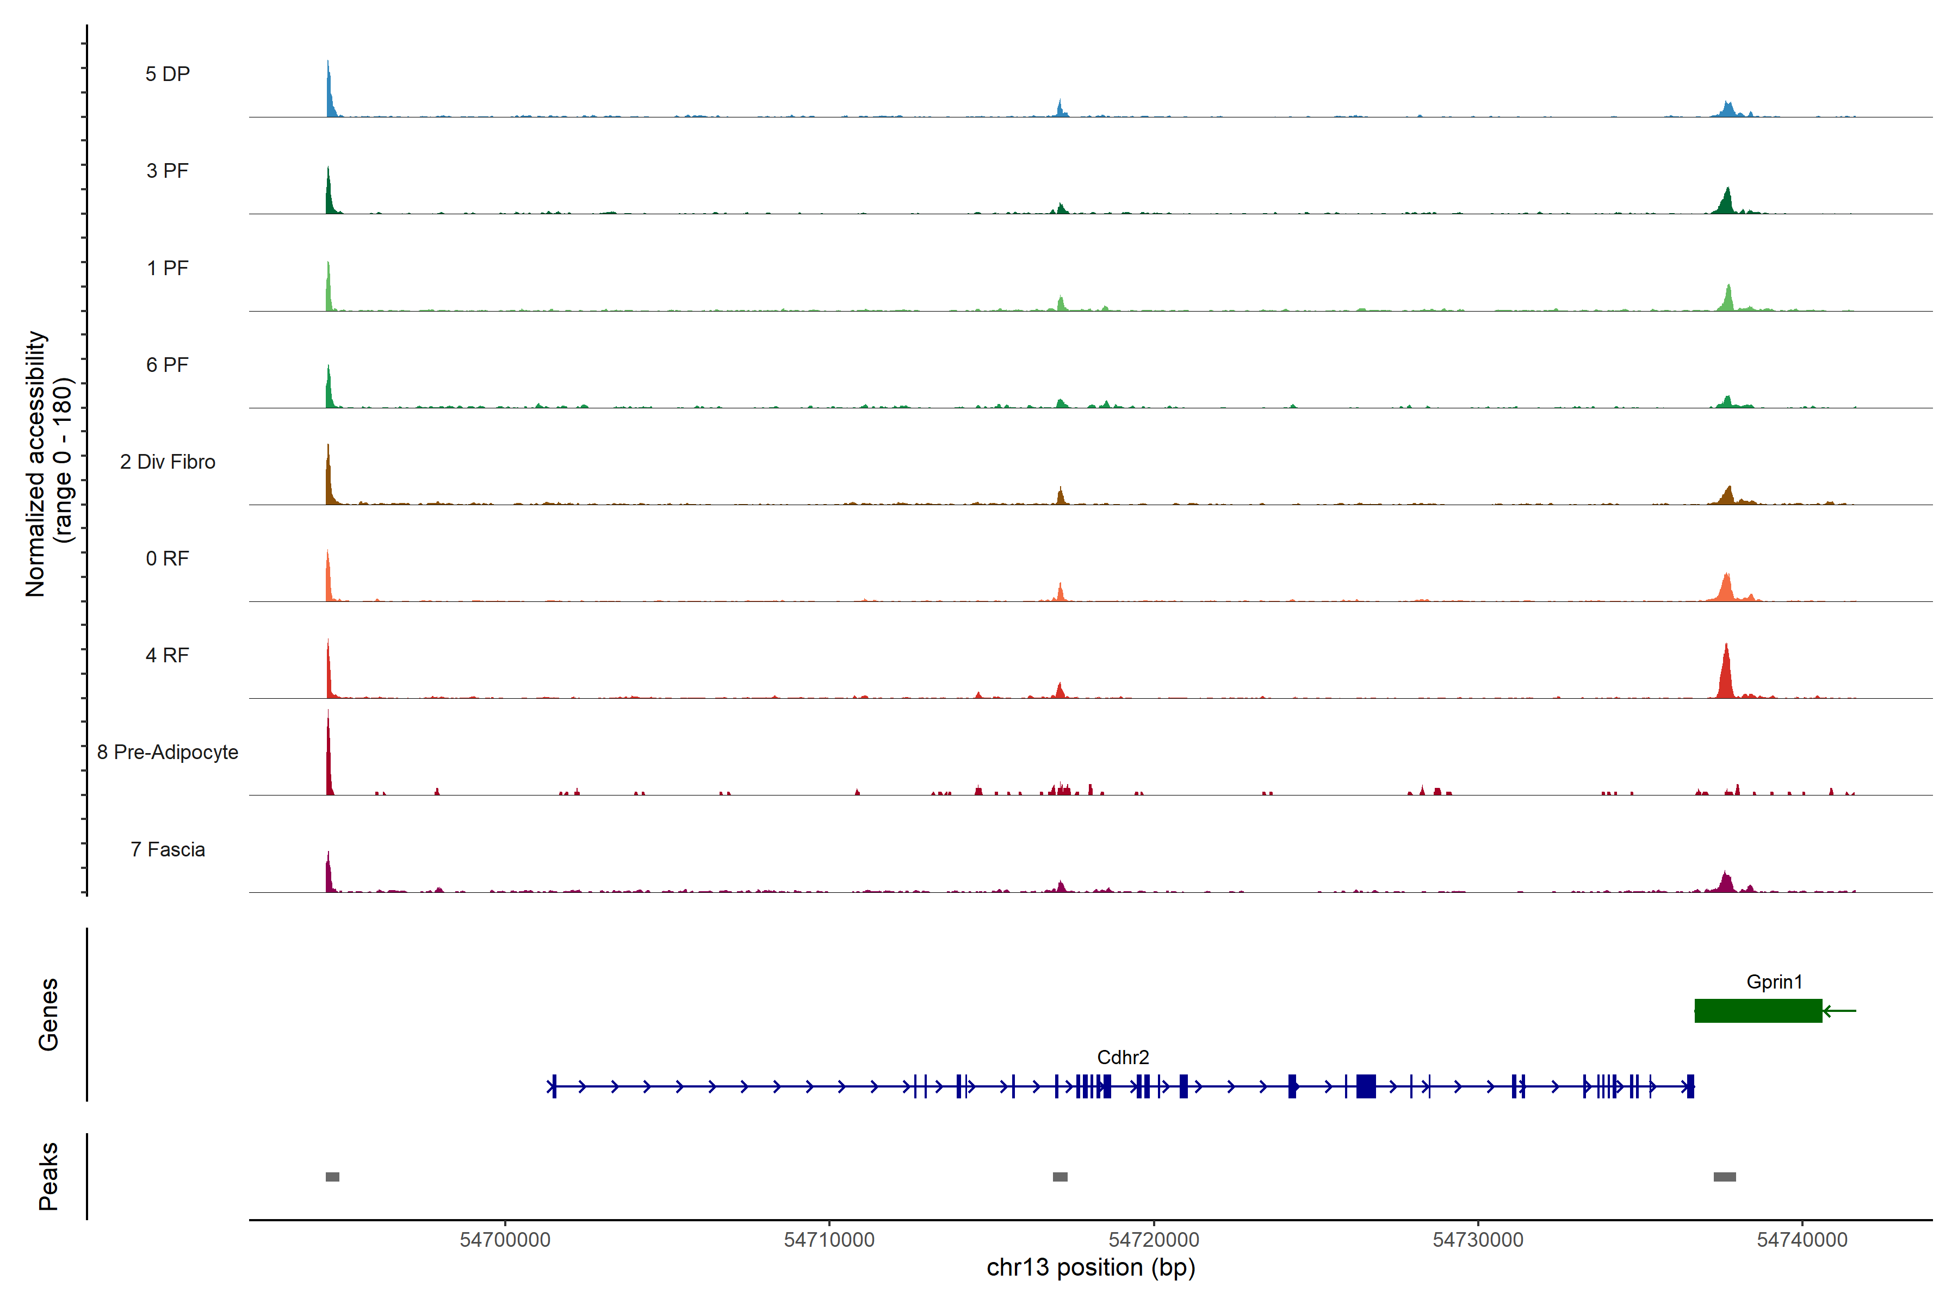The width and height of the screenshot is (1958, 1305).
Task: Click the 3 PF track label
Action: tap(168, 171)
